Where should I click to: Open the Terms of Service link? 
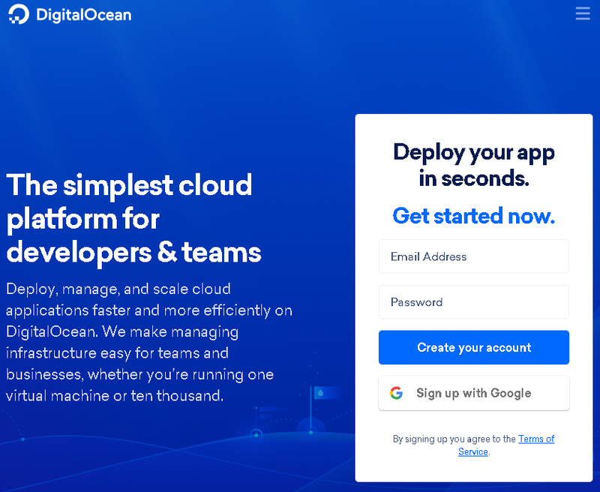535,439
